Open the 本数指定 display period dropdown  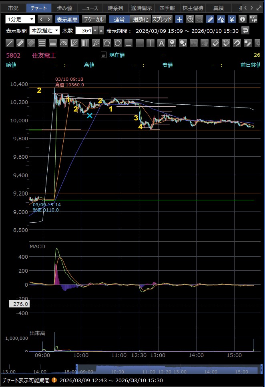pyautogui.click(x=45, y=30)
